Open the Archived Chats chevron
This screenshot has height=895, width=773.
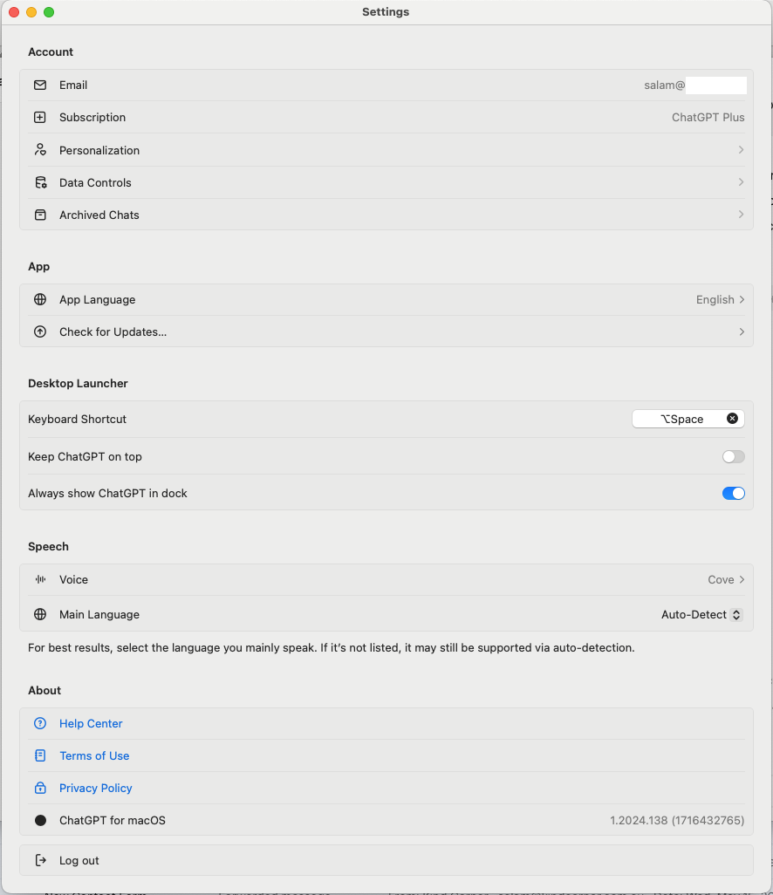[741, 214]
